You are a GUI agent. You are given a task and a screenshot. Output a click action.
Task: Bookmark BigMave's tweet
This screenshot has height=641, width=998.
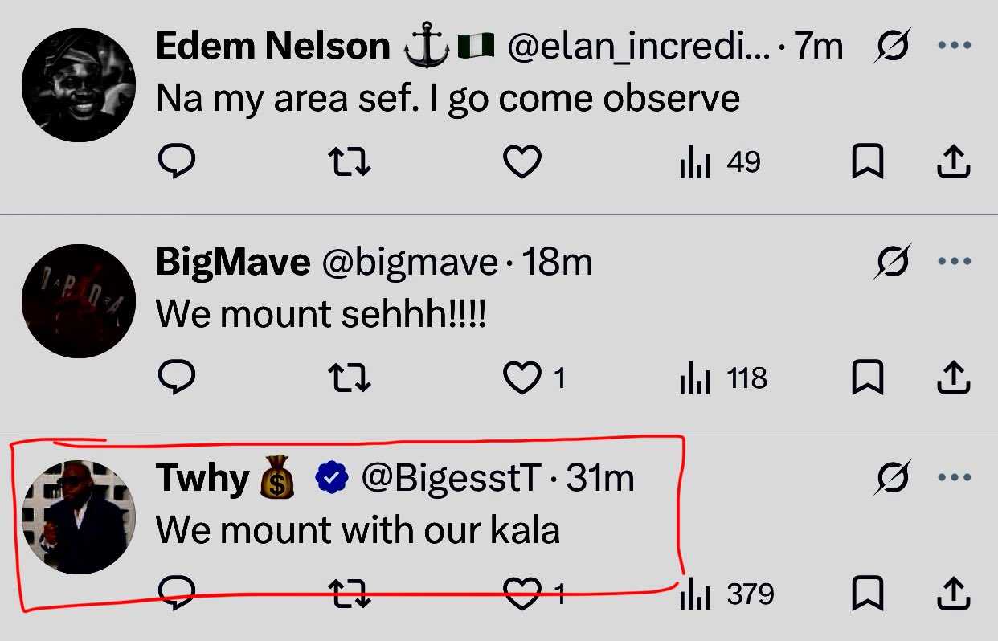point(867,378)
